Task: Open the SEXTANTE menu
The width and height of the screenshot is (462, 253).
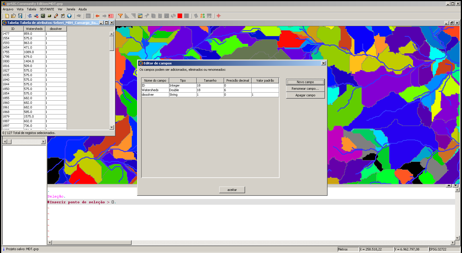Action: [47, 9]
